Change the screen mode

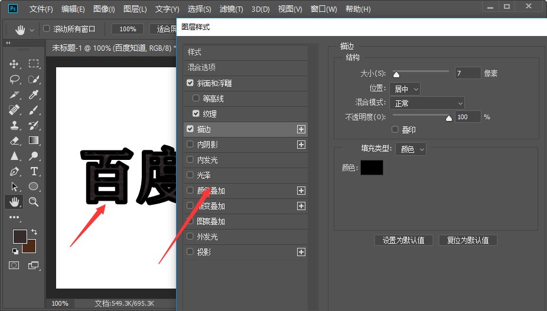point(34,266)
